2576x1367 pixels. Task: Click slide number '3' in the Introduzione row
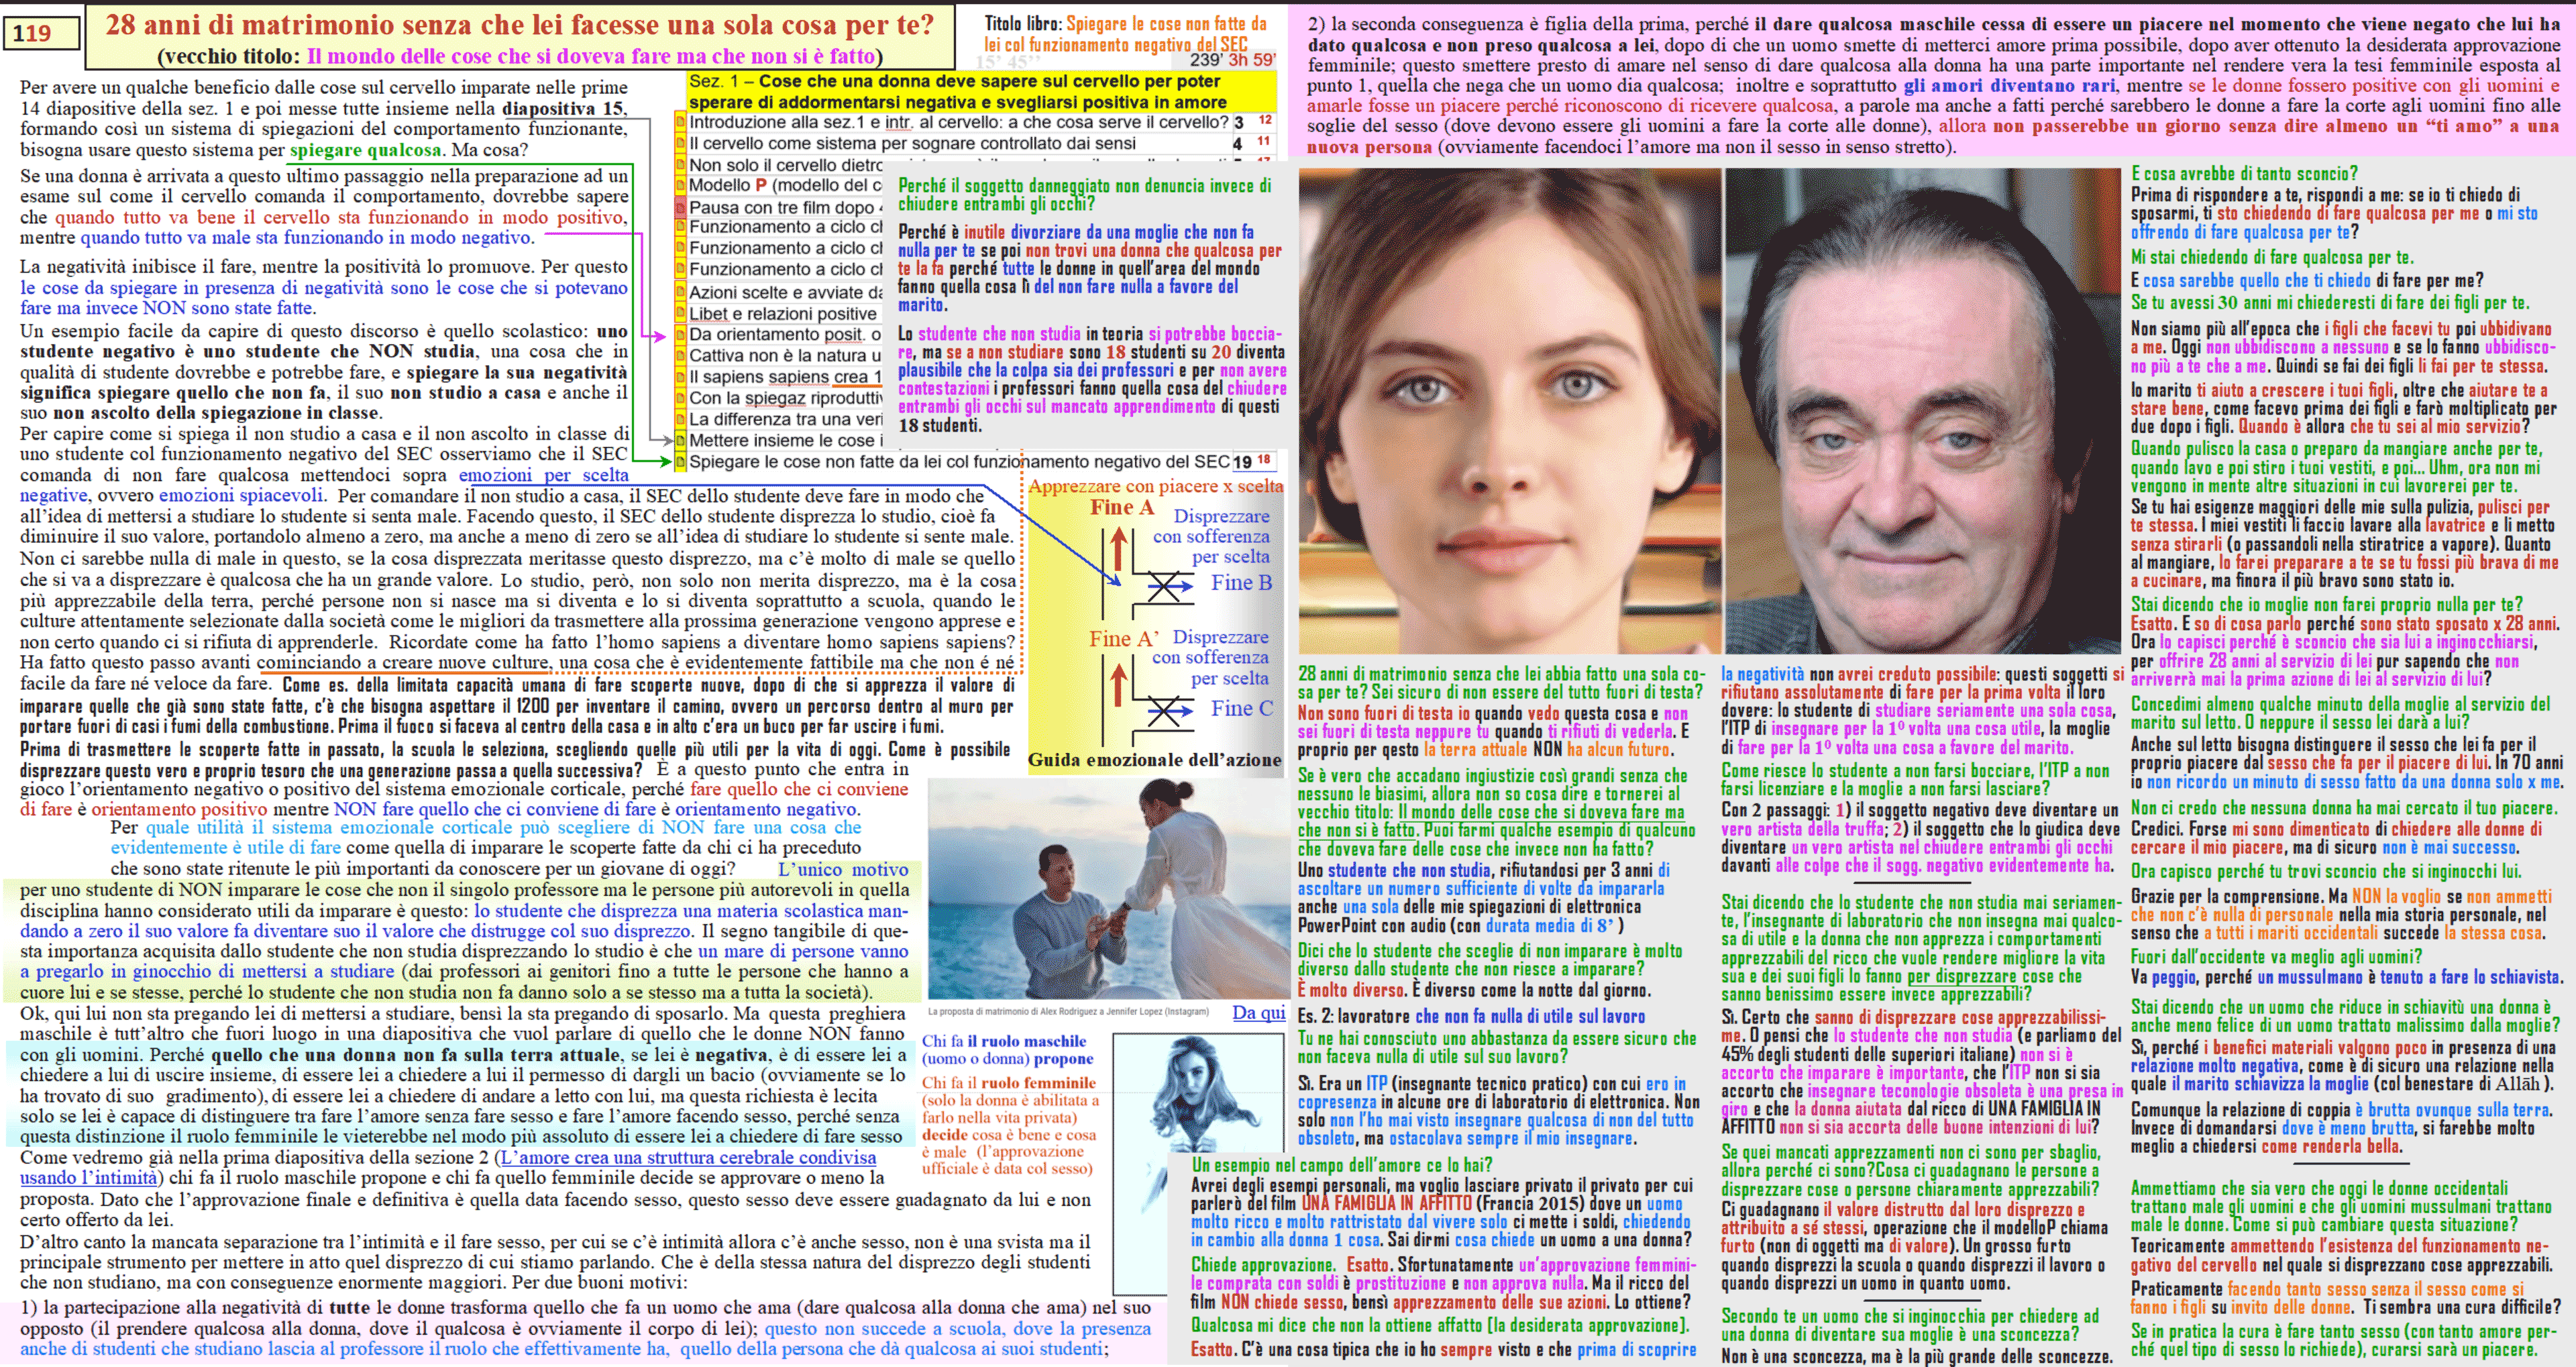click(x=1238, y=122)
